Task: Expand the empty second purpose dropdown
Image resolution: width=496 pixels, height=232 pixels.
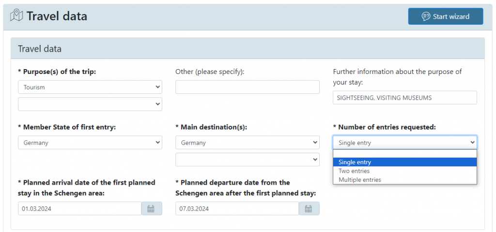Action: pos(90,104)
